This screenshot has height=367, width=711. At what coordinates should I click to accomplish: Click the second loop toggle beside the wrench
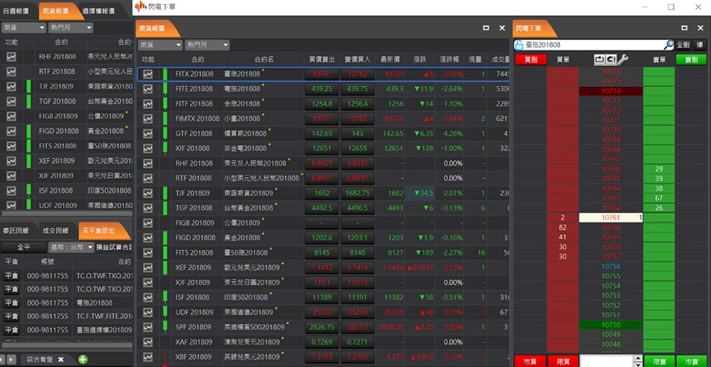coord(610,59)
